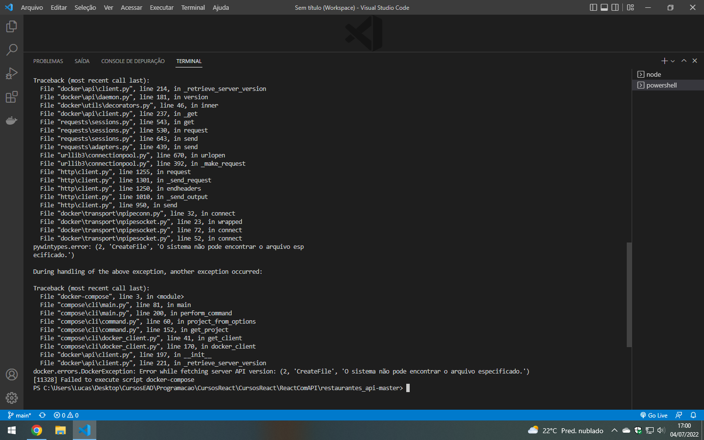Open the launch profile dropdown arrow
The height and width of the screenshot is (440, 704).
[673, 61]
